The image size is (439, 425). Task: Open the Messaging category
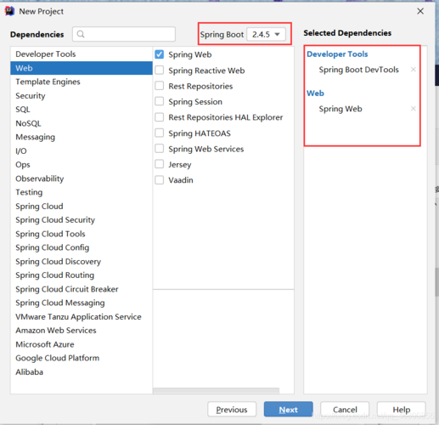click(x=82, y=137)
